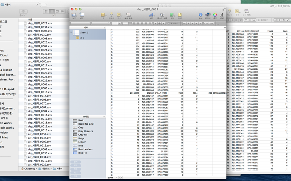
Task: Toggle the wrap text (줄 바꾸기) checkbox
Action: [x=170, y=23]
